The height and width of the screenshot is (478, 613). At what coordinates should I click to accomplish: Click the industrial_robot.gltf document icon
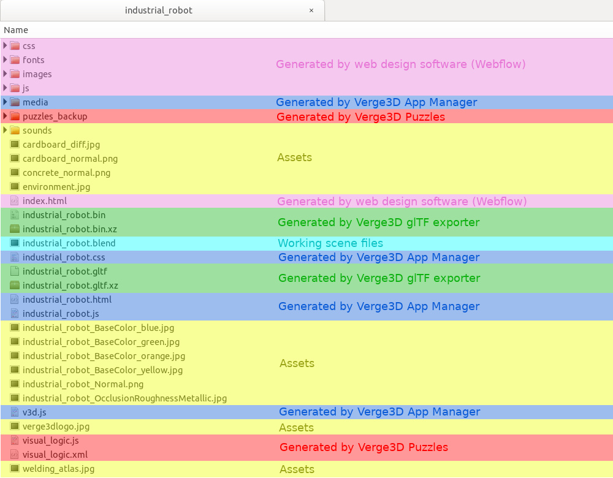15,271
